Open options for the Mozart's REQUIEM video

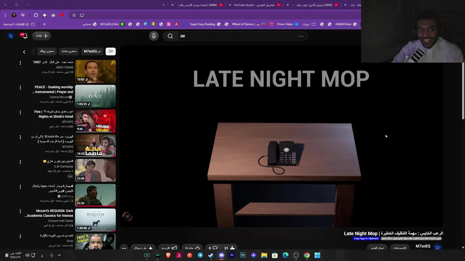(x=20, y=211)
